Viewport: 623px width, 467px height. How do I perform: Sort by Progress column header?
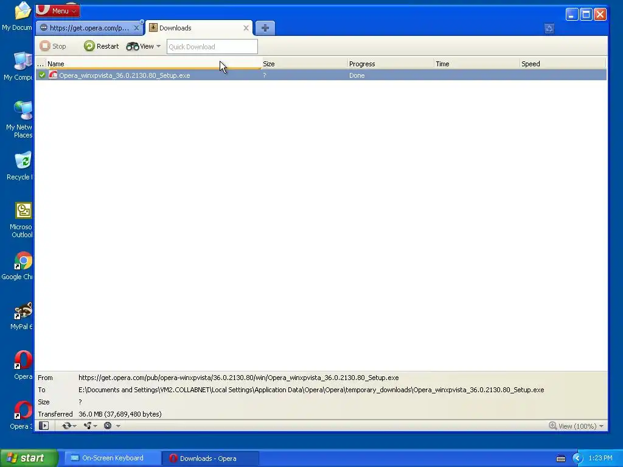click(x=391, y=63)
